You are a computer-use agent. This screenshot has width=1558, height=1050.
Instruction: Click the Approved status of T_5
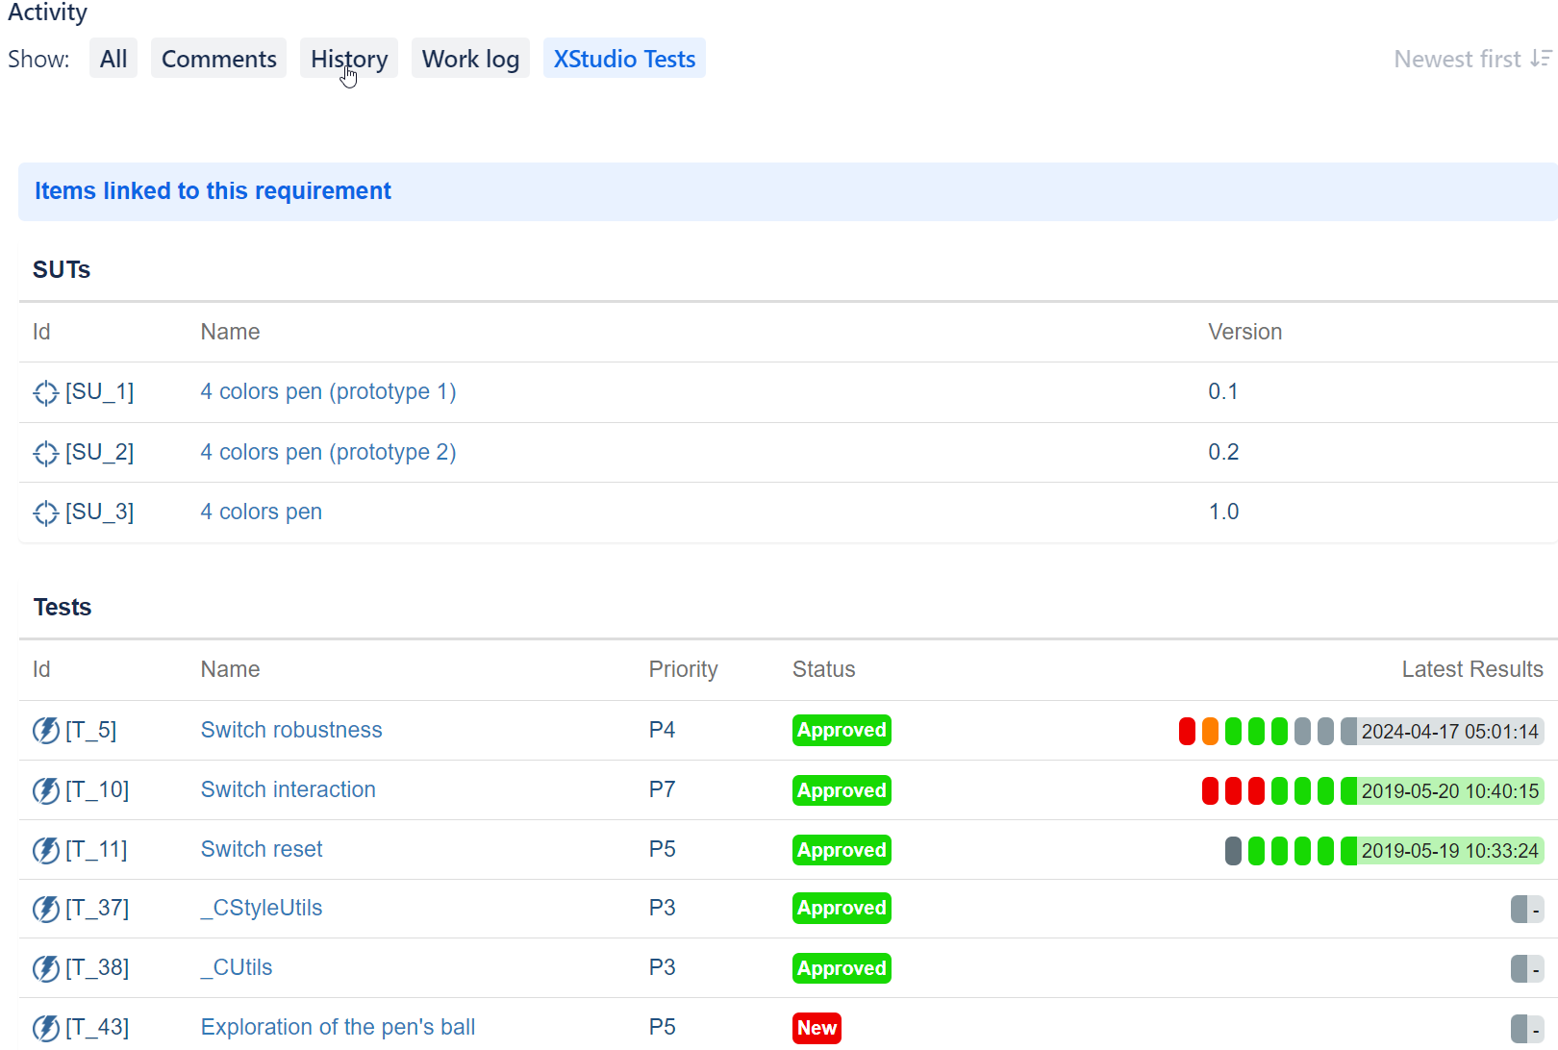tap(842, 730)
